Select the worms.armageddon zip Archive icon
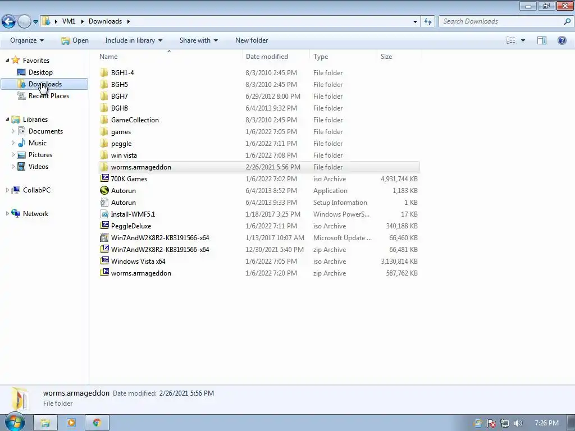Screen dimensions: 575x431 104,272
